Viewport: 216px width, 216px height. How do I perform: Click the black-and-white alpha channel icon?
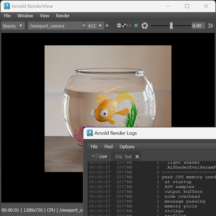[124, 25]
